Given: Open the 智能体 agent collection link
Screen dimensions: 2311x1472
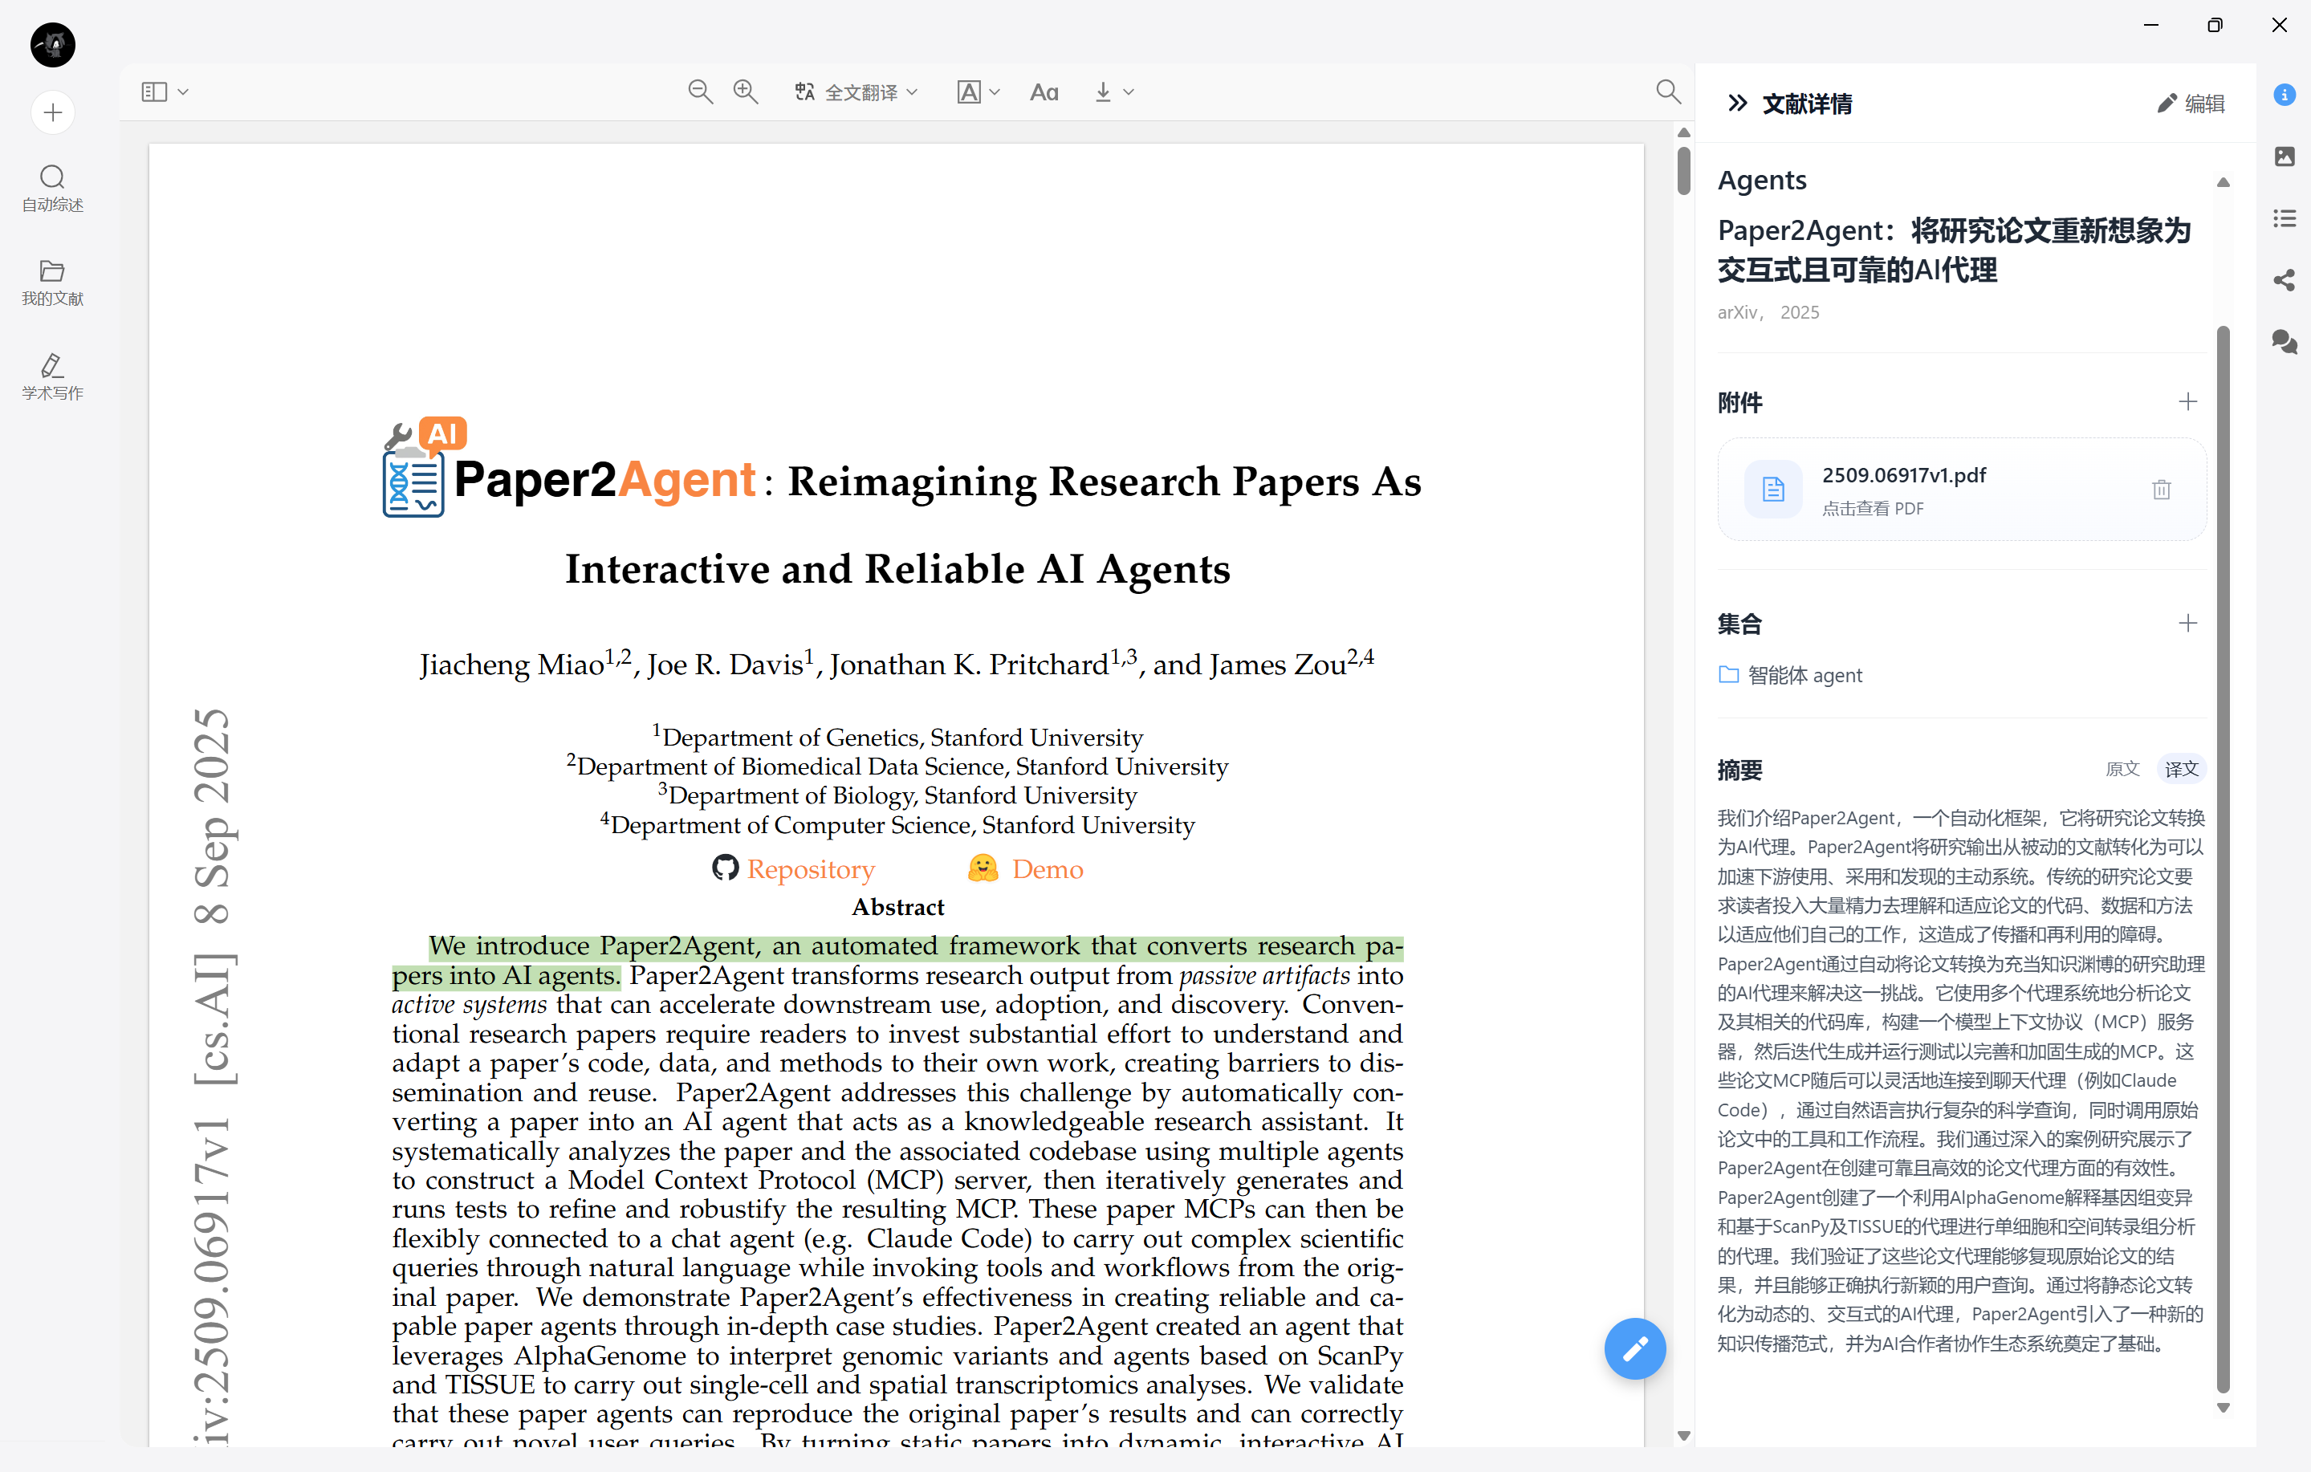Looking at the screenshot, I should point(1804,674).
